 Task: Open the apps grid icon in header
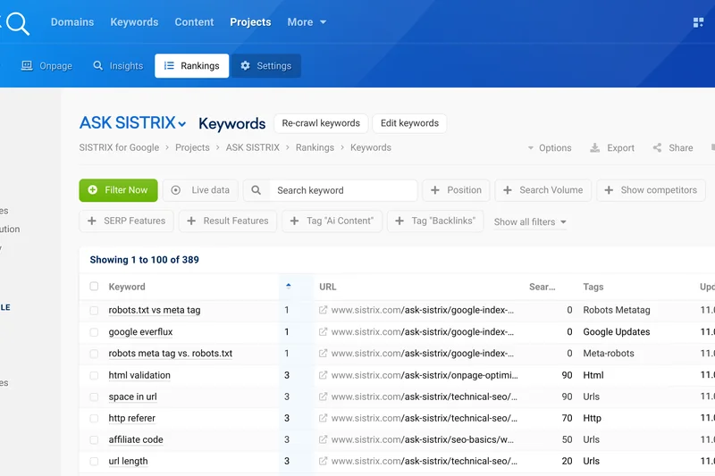699,22
